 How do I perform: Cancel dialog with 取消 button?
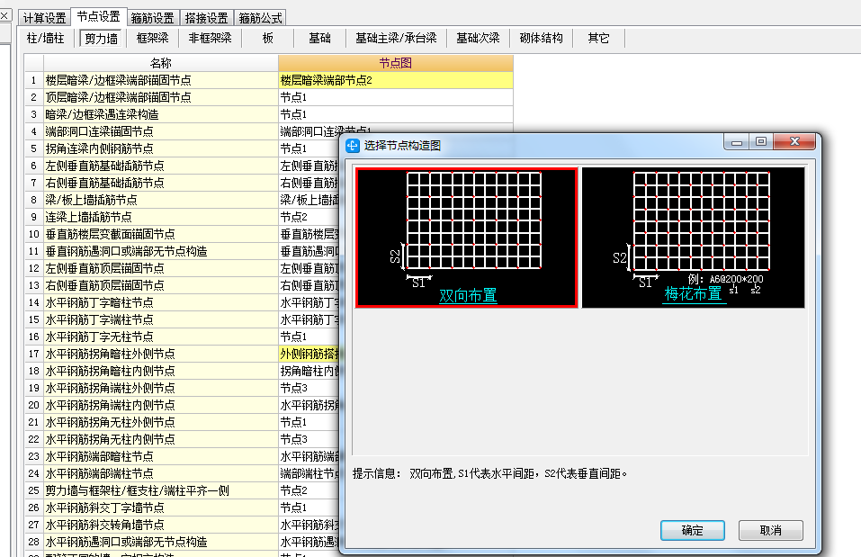point(770,530)
